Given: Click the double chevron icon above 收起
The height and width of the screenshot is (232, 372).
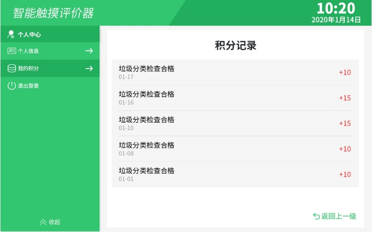Looking at the screenshot, I should [x=43, y=222].
